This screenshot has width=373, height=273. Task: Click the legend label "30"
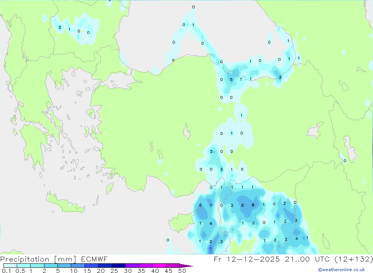coord(128,271)
